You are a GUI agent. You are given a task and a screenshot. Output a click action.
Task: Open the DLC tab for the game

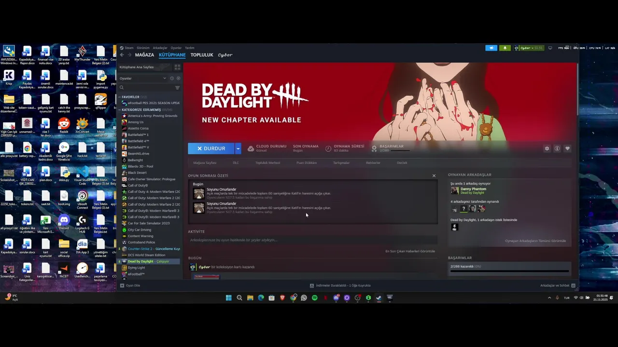(x=236, y=163)
